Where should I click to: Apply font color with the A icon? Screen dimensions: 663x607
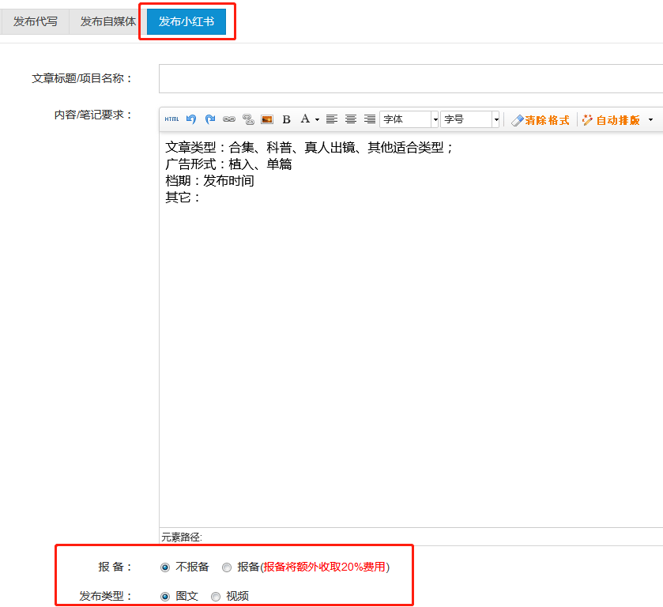tap(305, 119)
